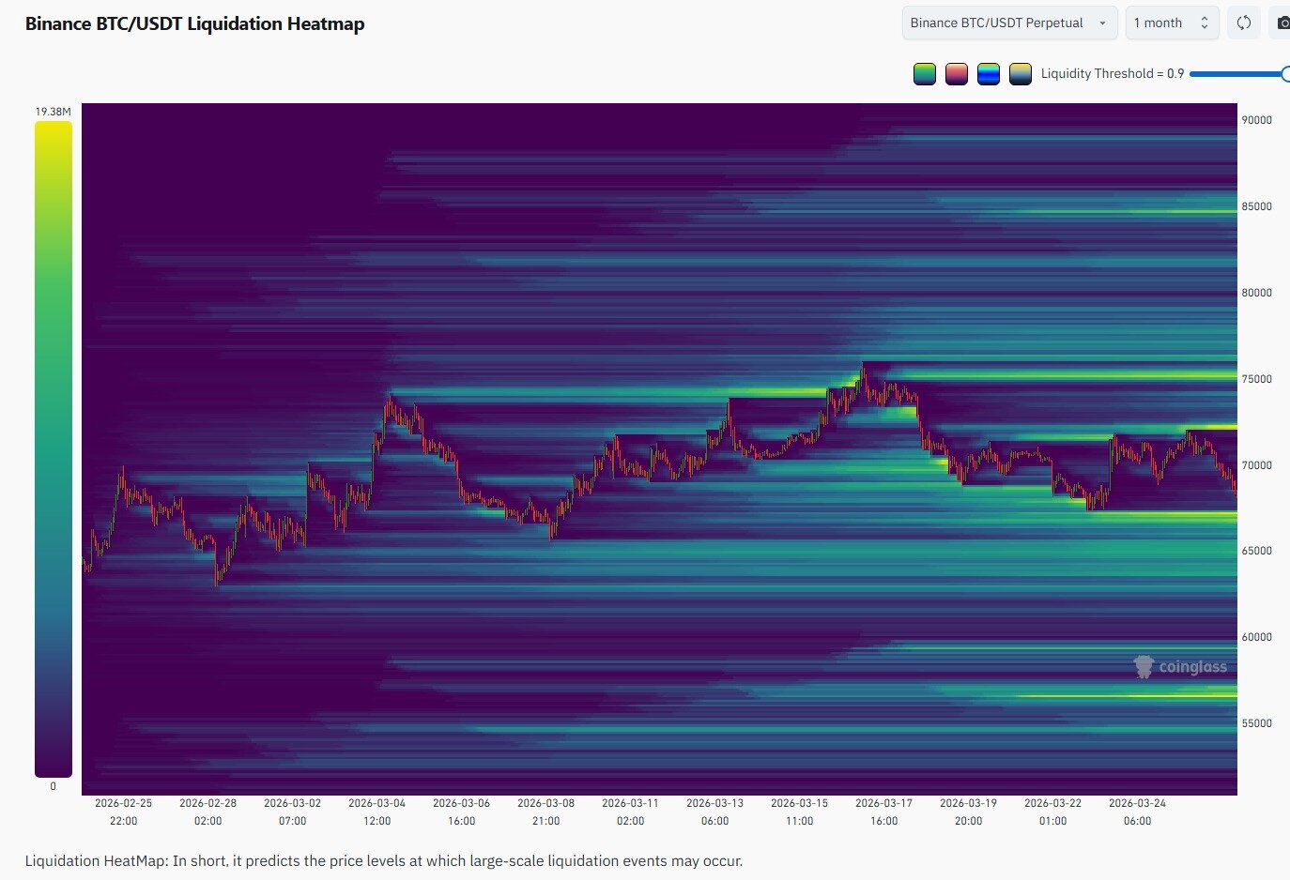Screen dimensions: 1290x880
Task: Open the Binance BTC/USDT Perpetual dropdown
Action: coord(1008,23)
